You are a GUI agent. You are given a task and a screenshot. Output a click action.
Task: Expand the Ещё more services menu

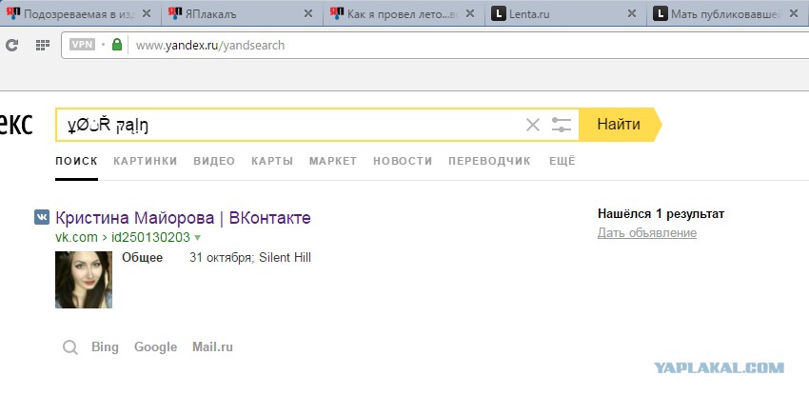(x=562, y=161)
